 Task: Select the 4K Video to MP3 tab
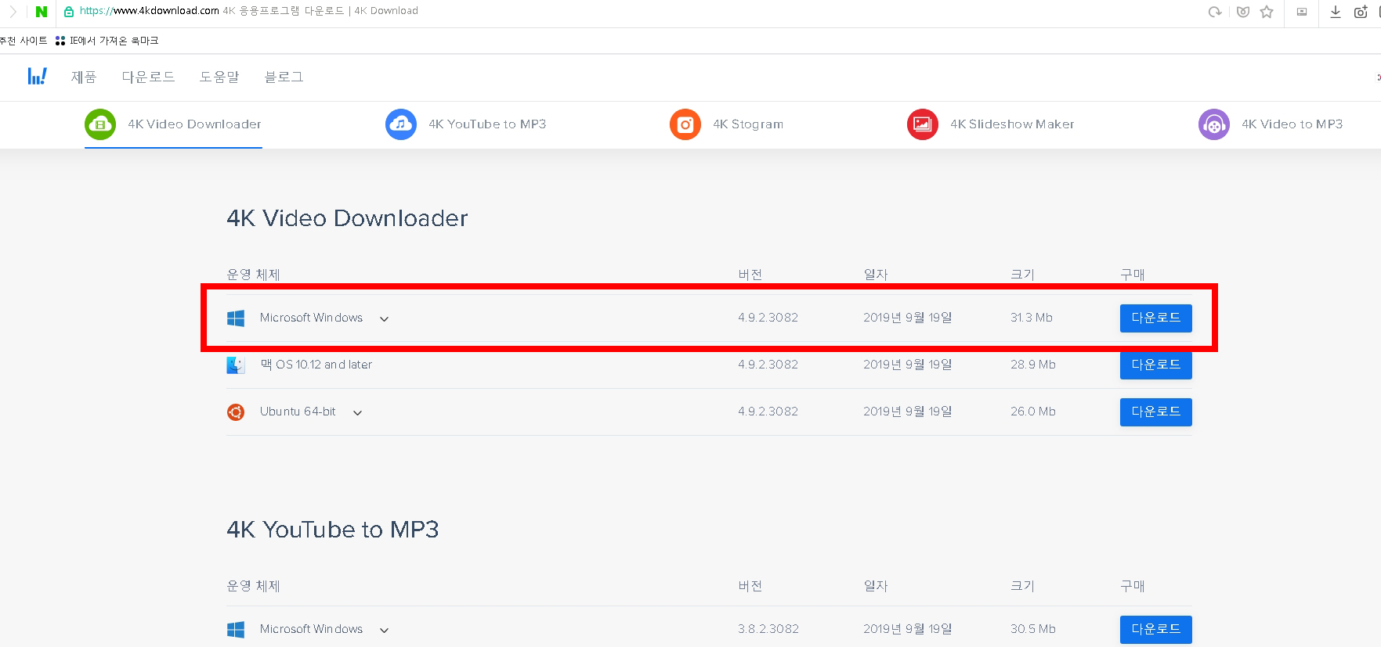click(x=1271, y=124)
